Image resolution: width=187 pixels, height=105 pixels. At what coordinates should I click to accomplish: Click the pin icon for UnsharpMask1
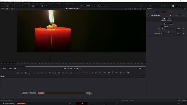(x=179, y=15)
